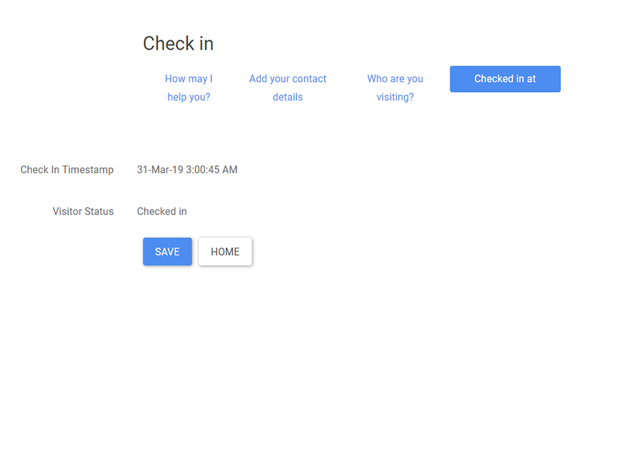Click the 'Check in' page heading
619x464 pixels.
click(x=178, y=44)
